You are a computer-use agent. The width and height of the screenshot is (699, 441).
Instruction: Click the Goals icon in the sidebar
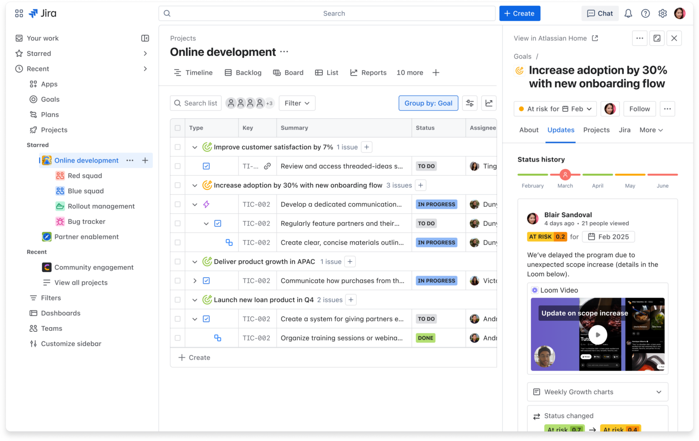(x=33, y=99)
